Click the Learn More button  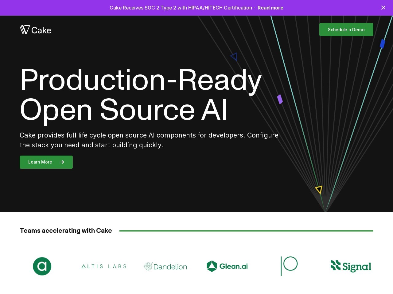tap(46, 162)
